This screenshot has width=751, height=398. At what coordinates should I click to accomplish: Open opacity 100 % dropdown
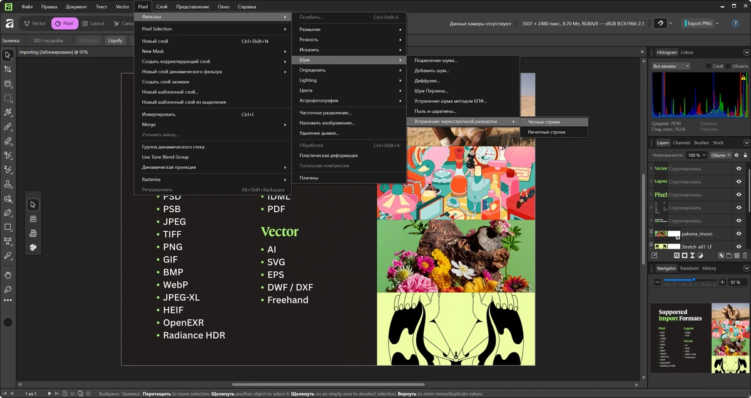click(697, 155)
